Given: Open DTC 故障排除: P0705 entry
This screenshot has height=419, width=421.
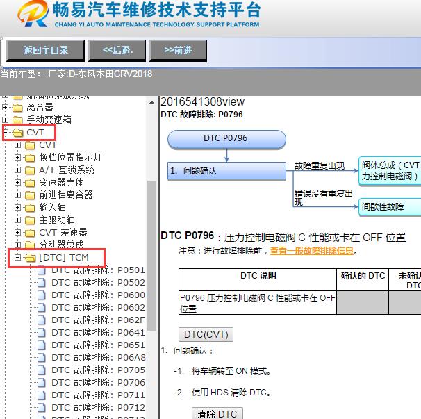Looking at the screenshot, I should tap(98, 370).
